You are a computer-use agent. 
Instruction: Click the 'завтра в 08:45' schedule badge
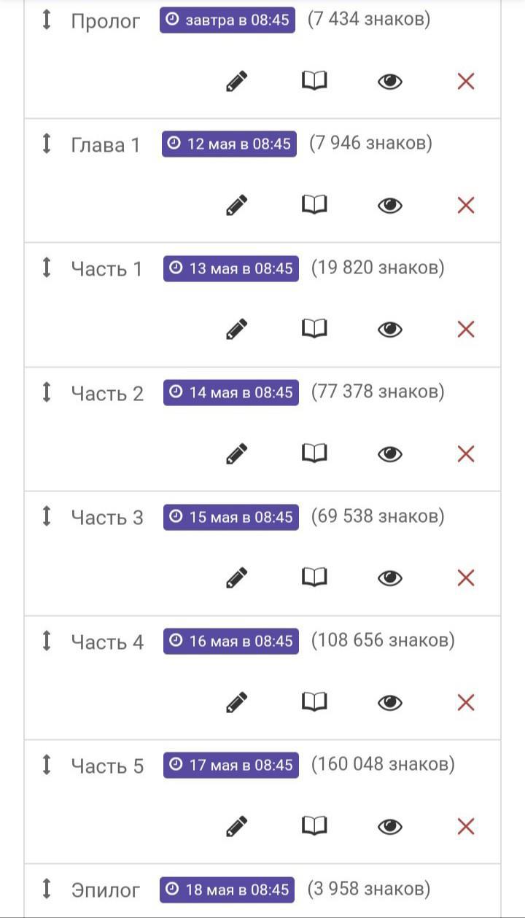point(227,20)
